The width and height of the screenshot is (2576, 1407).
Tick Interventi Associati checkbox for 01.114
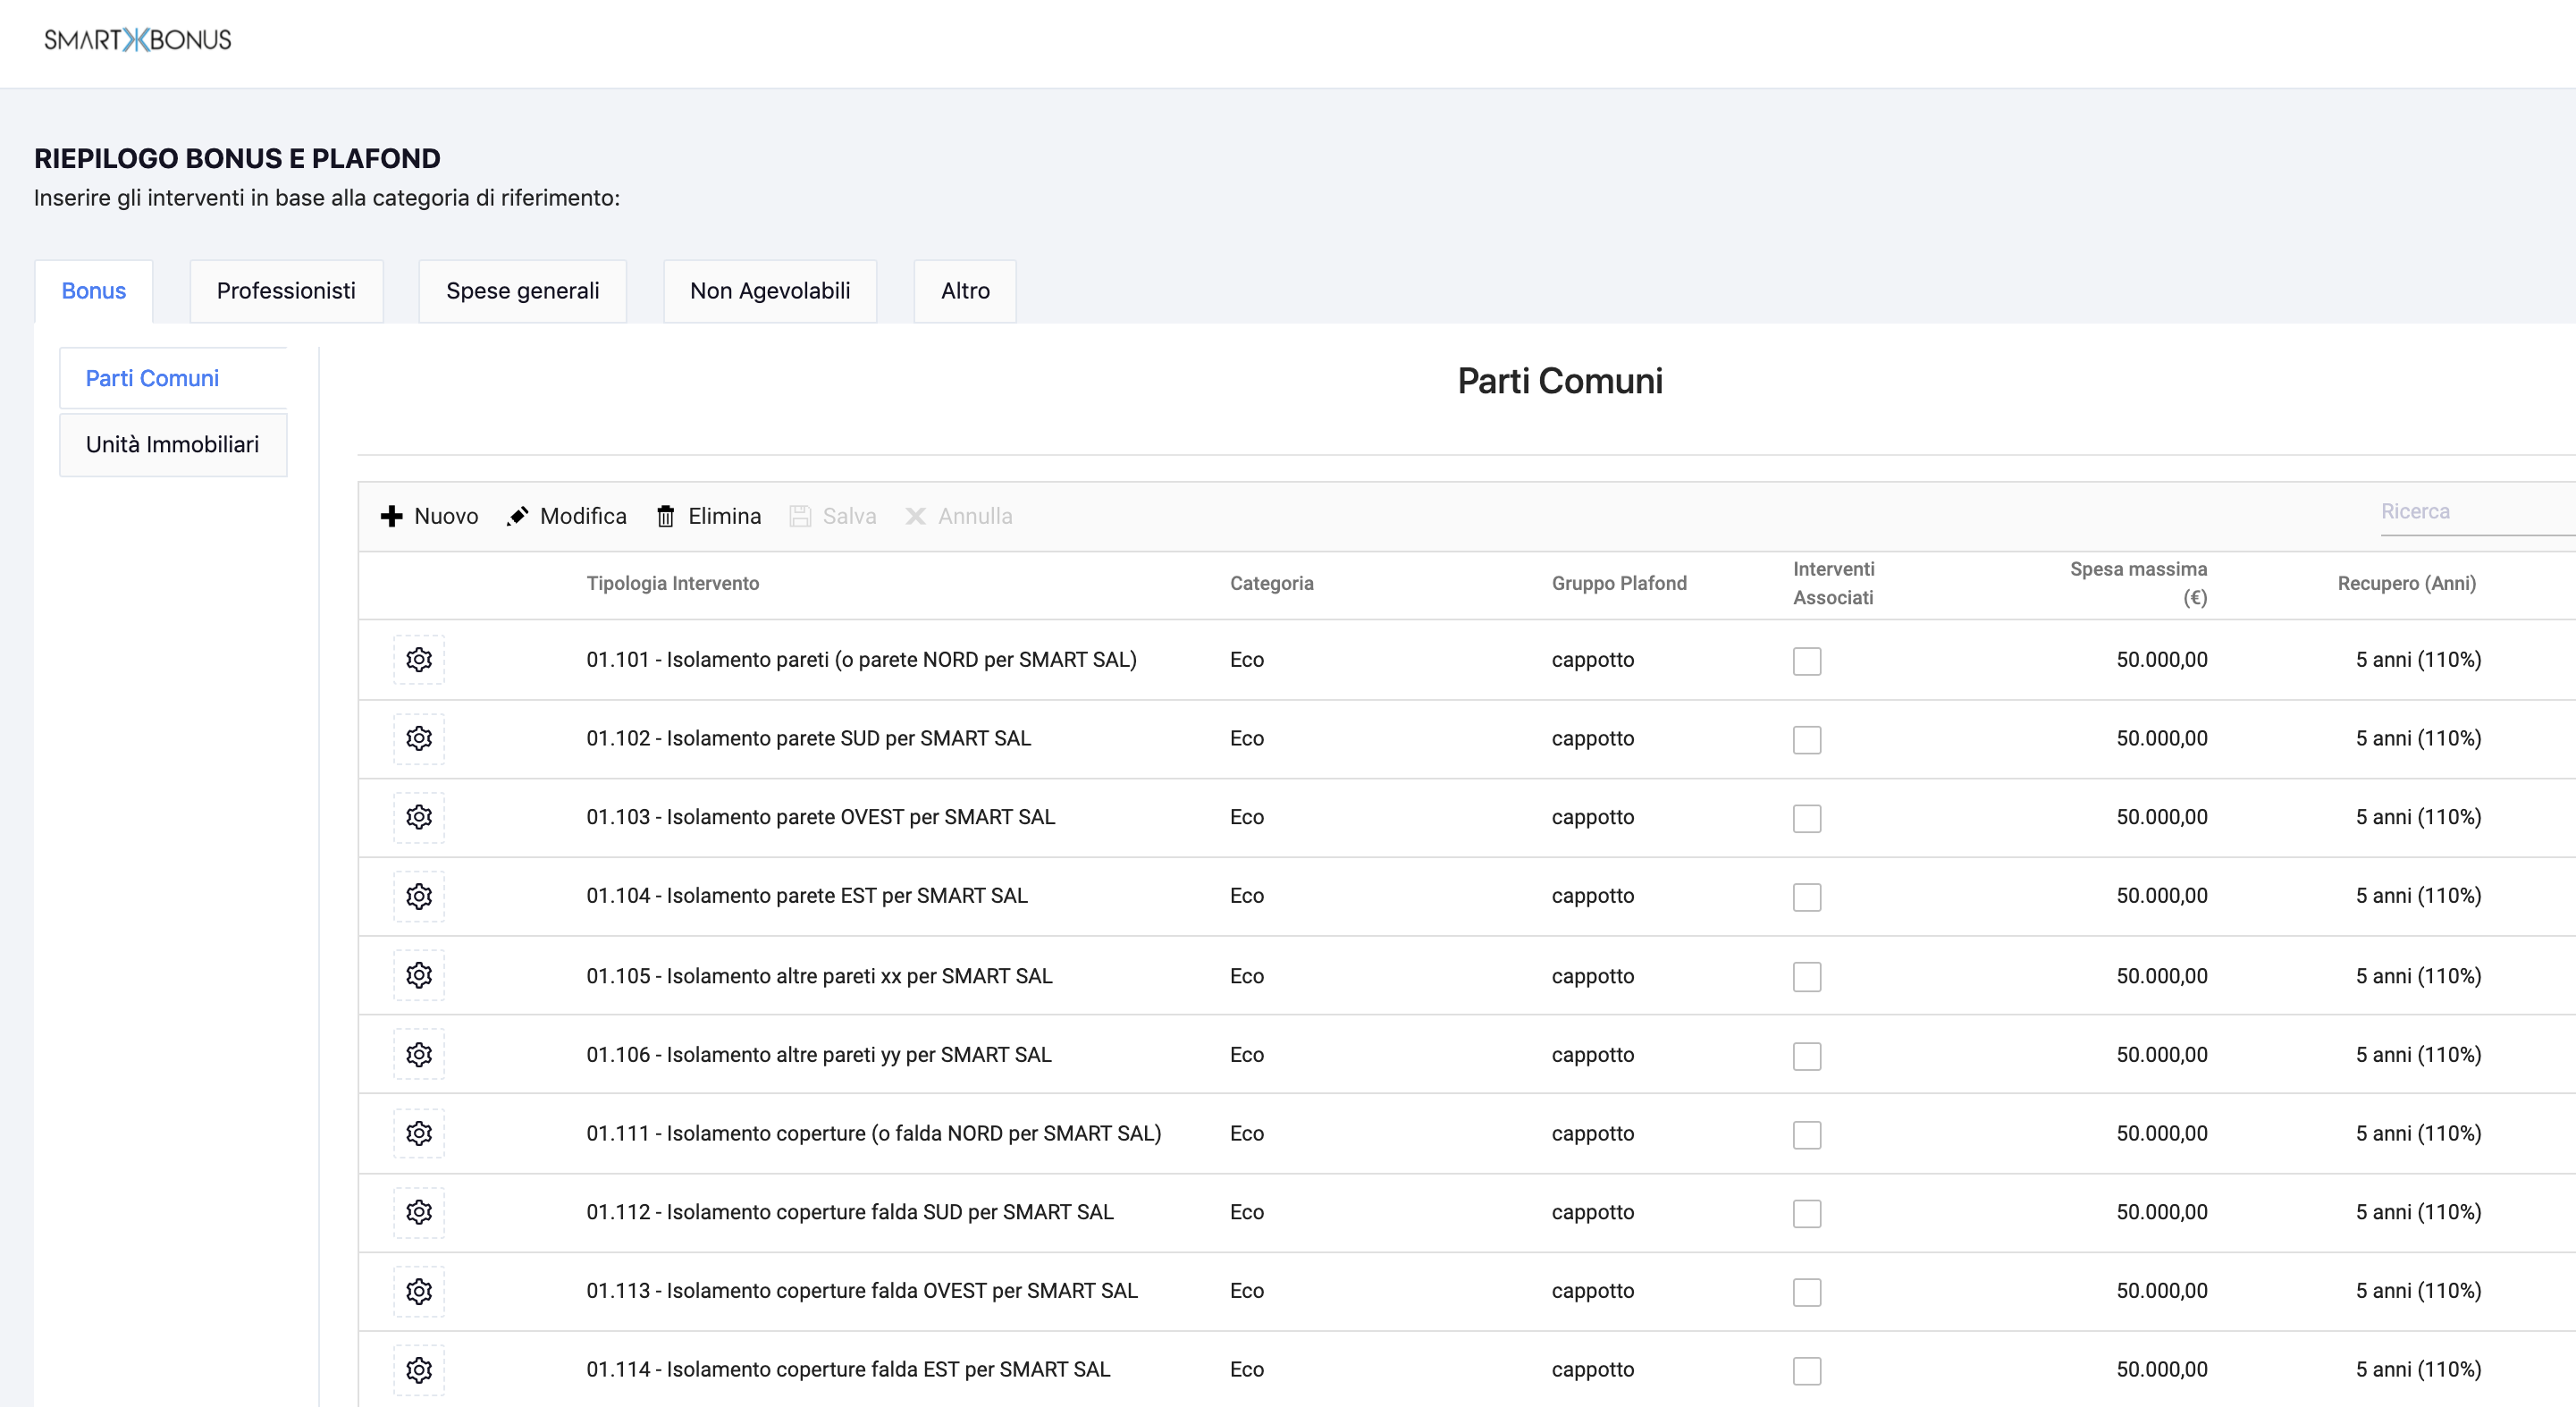click(1807, 1371)
